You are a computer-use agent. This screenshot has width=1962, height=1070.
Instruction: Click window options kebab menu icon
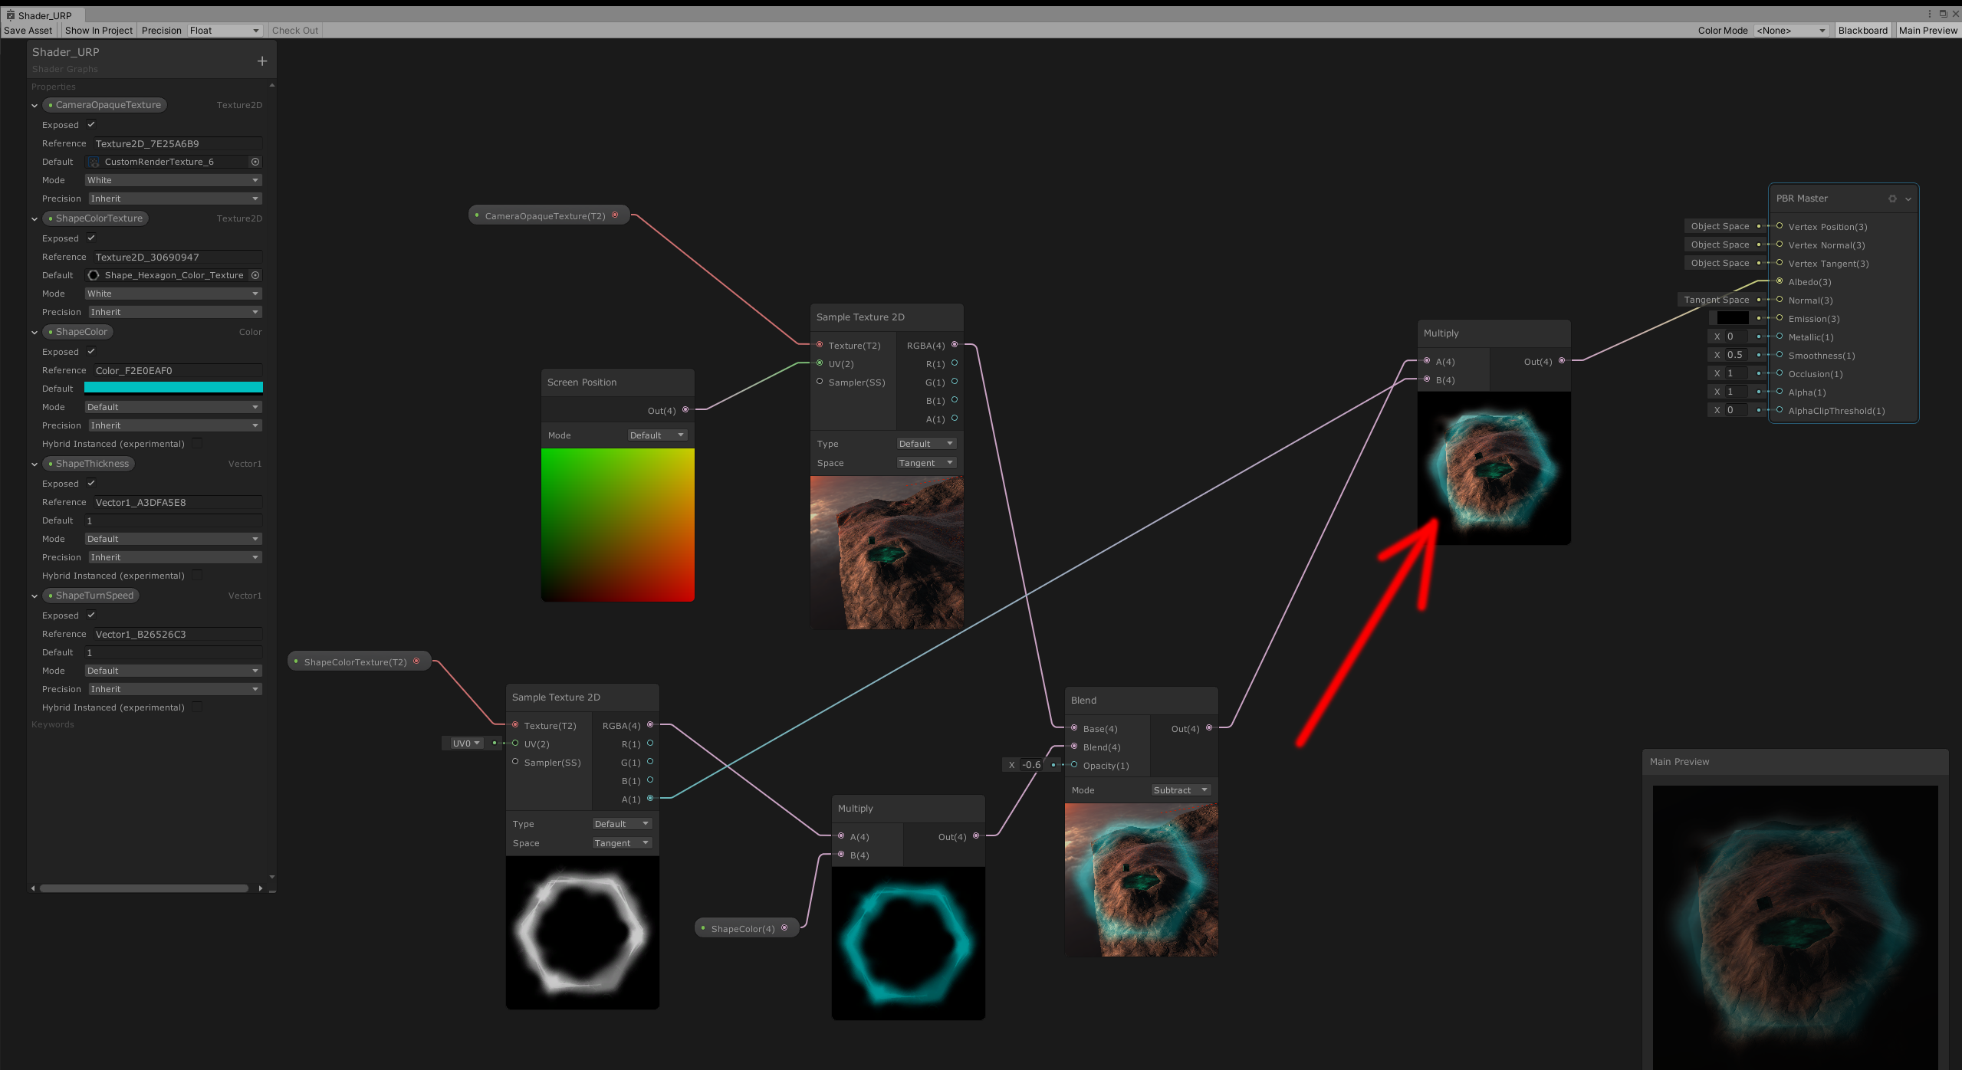pos(1930,14)
